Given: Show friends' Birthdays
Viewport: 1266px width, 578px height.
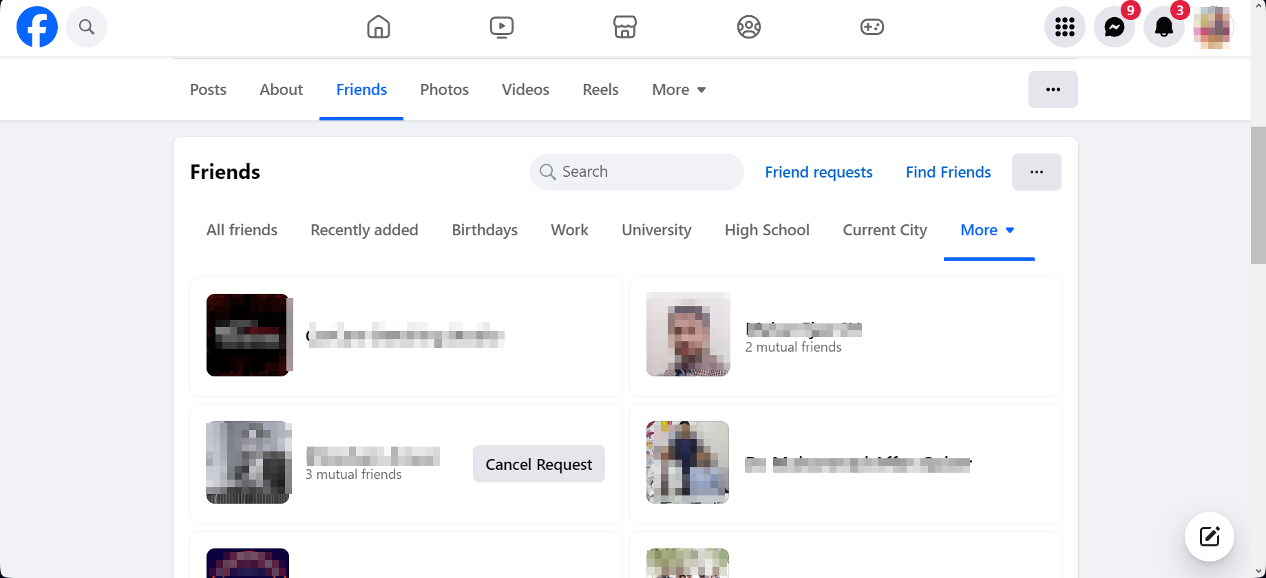Looking at the screenshot, I should [485, 230].
